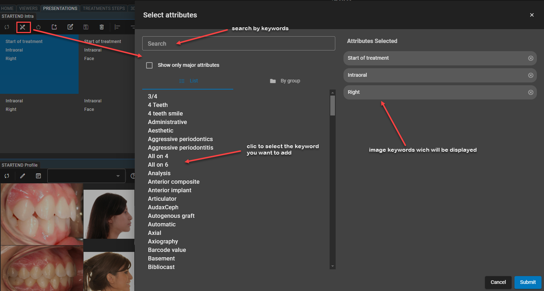Image resolution: width=544 pixels, height=291 pixels.
Task: Open the empty dropdown in Profile toolbar
Action: [86, 176]
